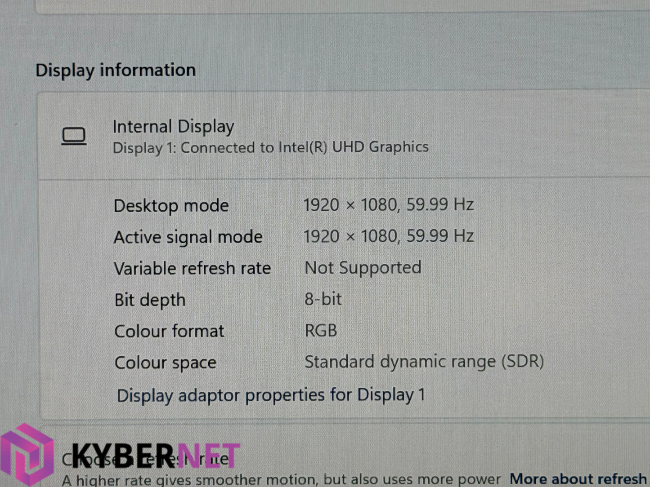This screenshot has width=650, height=487.
Task: Click 'A higher rate gives smoother motion' description
Action: pyautogui.click(x=281, y=479)
